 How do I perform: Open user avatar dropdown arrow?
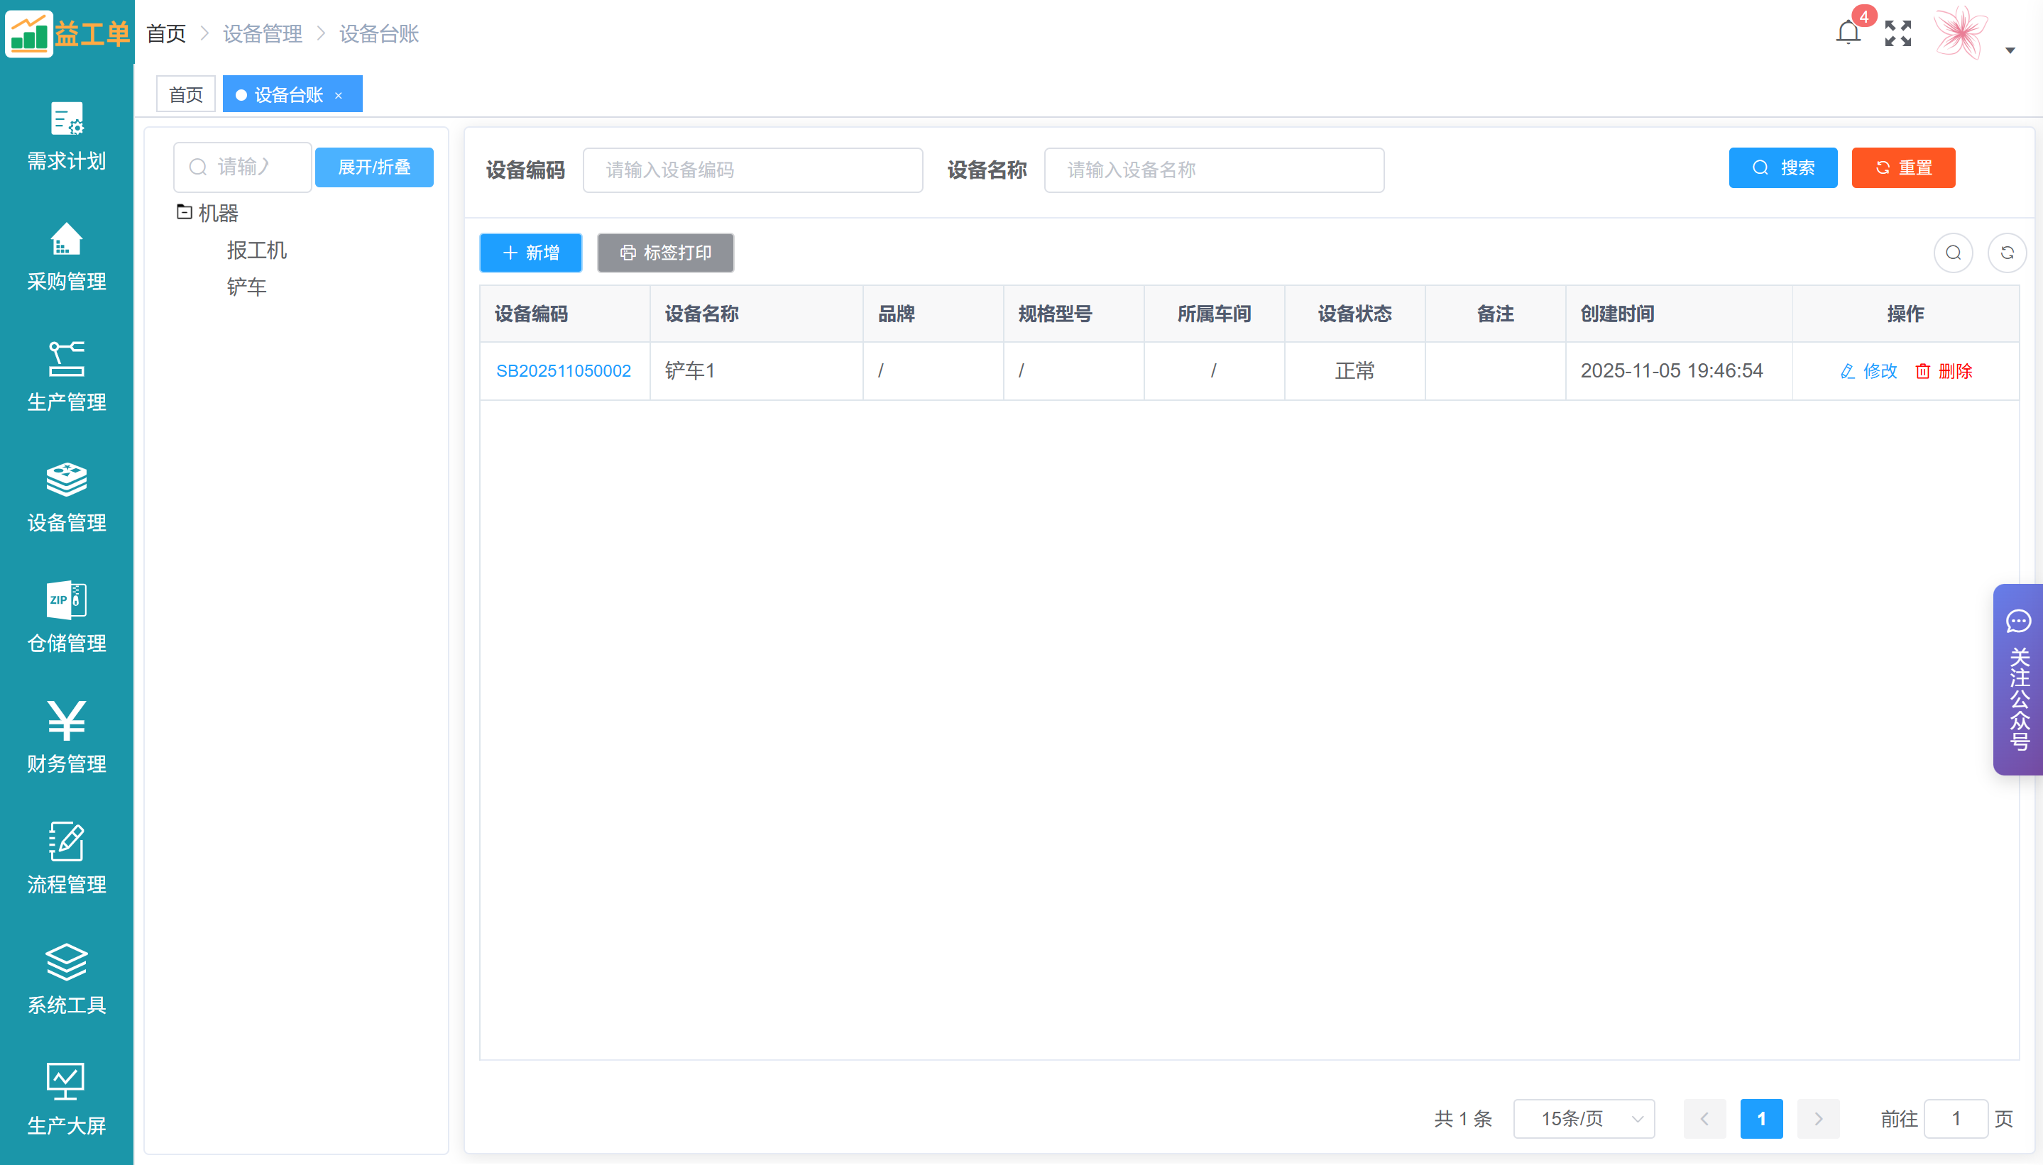pos(2010,50)
